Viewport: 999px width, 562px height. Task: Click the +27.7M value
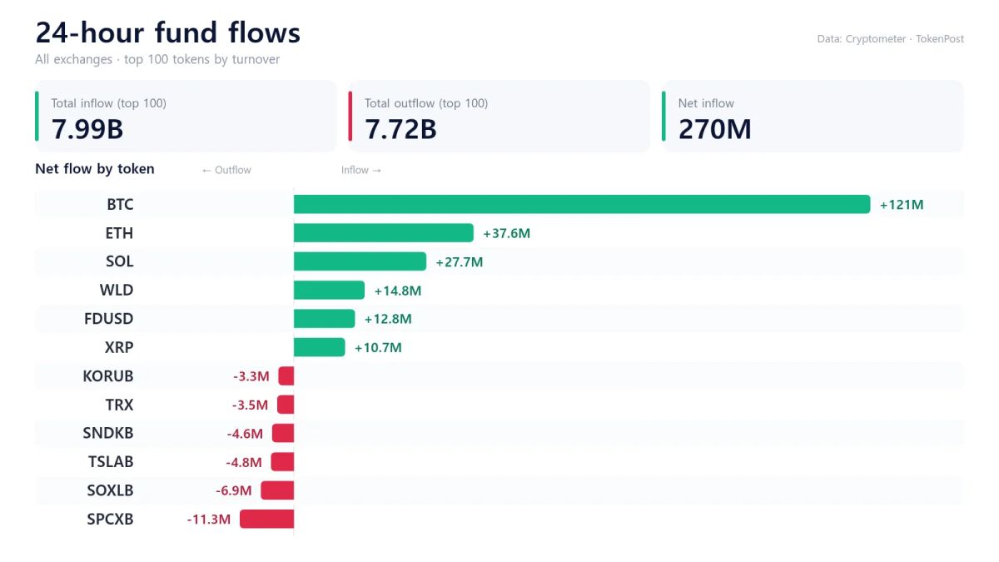click(x=460, y=262)
